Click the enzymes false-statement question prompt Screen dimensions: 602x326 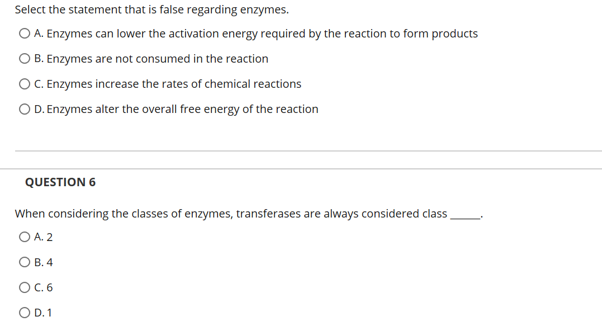(x=151, y=10)
